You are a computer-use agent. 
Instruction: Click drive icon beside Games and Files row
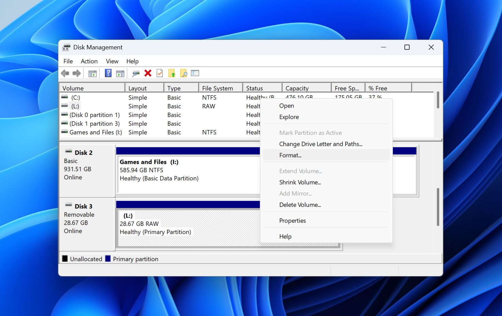(x=64, y=132)
